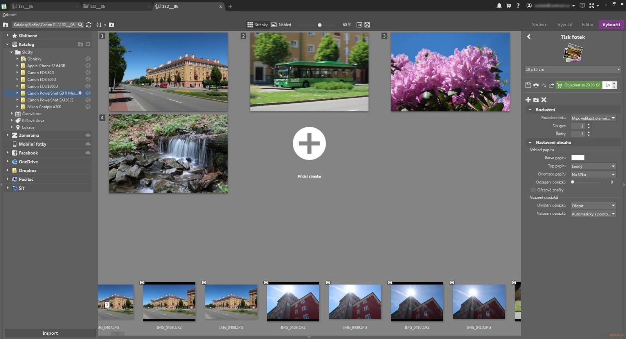Click the zoom slider handle at 60 %
Image resolution: width=626 pixels, height=339 pixels.
[x=320, y=25]
